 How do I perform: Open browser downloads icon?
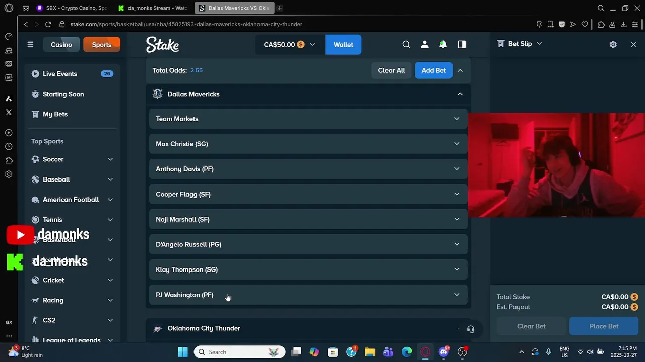point(623,24)
